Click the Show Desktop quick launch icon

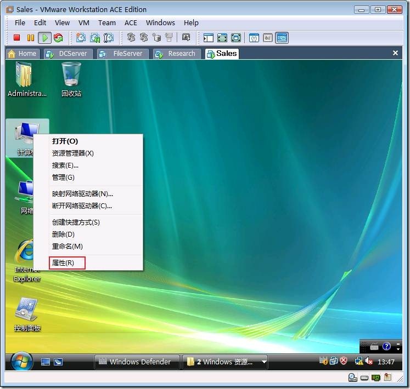click(46, 362)
